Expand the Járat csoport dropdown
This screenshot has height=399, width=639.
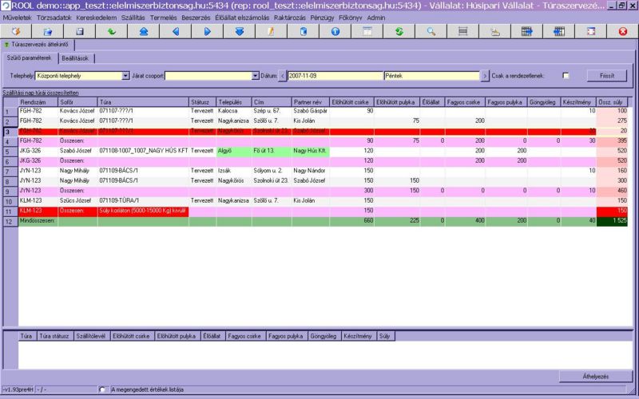[x=254, y=76]
